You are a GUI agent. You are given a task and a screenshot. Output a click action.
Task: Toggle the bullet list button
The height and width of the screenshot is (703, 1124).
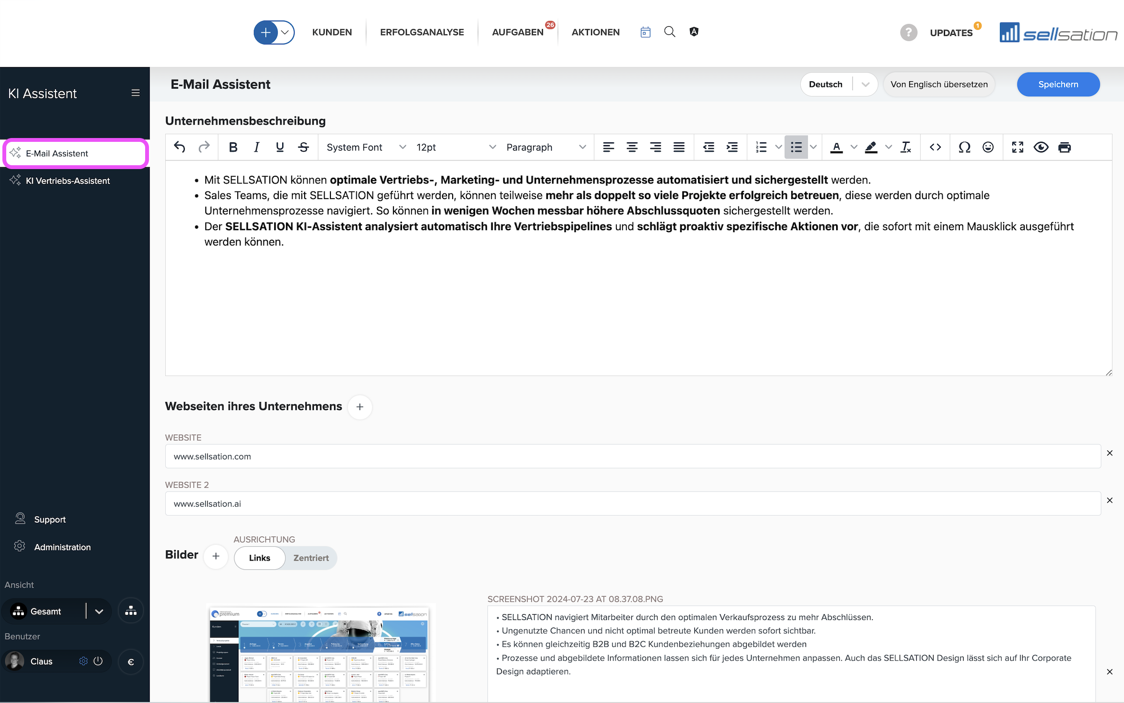coord(796,147)
